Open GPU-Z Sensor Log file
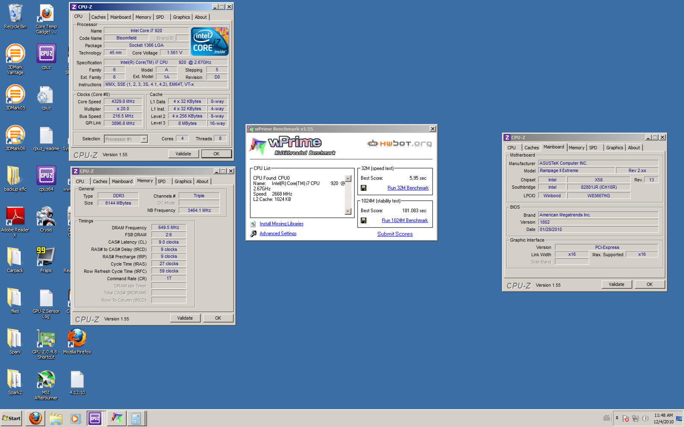This screenshot has width=684, height=427. coord(46,303)
